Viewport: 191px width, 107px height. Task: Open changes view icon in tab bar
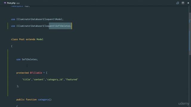[178, 3]
